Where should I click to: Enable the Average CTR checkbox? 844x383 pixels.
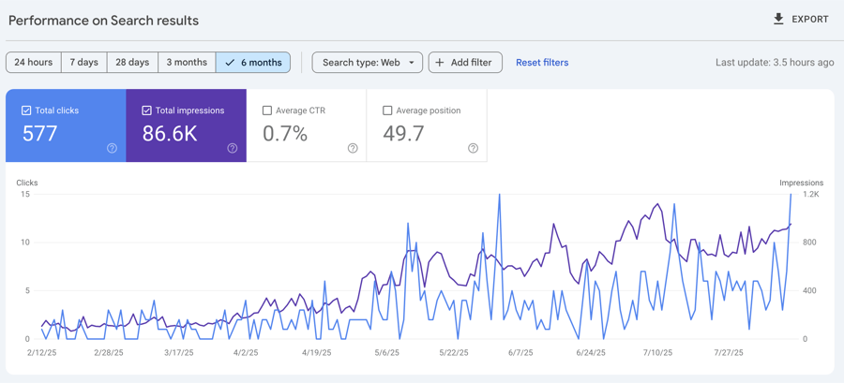click(x=267, y=110)
